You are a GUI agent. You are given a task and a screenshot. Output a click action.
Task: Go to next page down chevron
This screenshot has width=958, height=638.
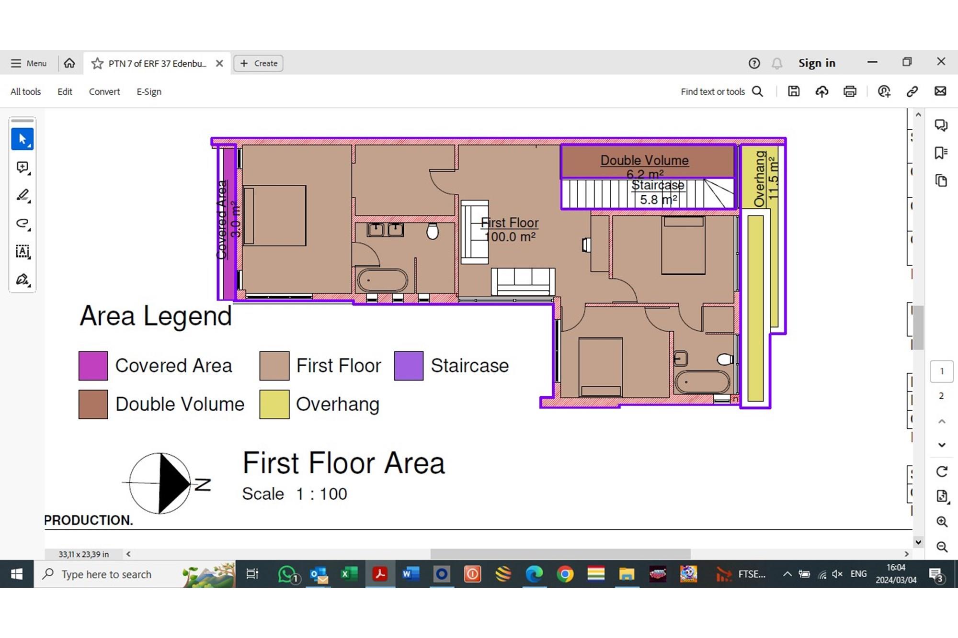tap(942, 445)
